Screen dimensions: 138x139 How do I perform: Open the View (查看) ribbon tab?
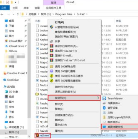(37, 8)
